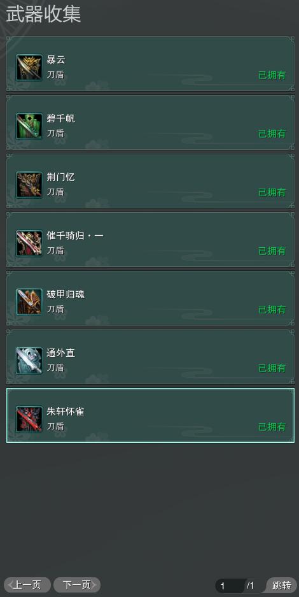
Task: Click 已拥有 status on 碧千帆 row
Action: click(x=272, y=134)
